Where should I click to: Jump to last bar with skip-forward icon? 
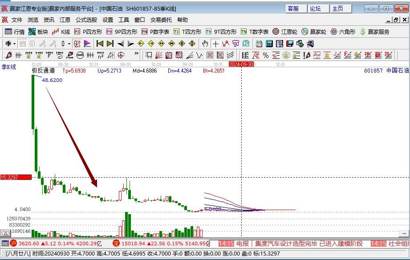pos(110,44)
